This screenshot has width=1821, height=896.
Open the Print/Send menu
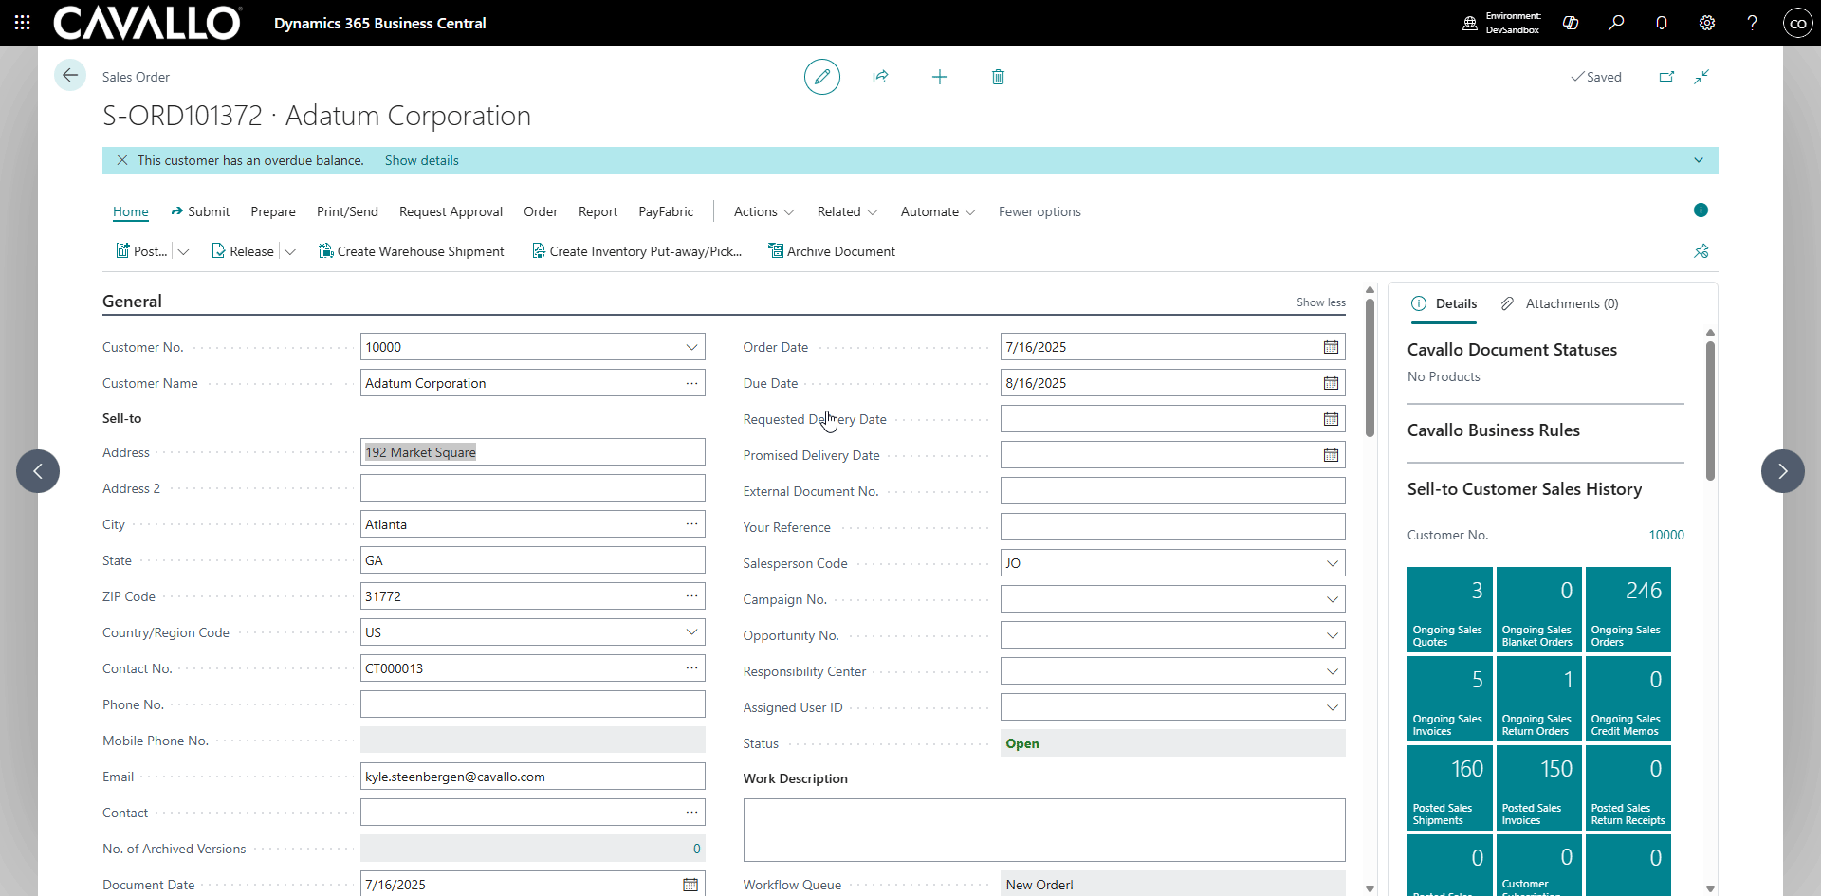tap(347, 211)
